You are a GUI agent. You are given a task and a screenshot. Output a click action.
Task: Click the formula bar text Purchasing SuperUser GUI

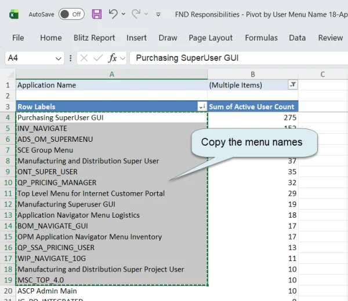click(187, 58)
